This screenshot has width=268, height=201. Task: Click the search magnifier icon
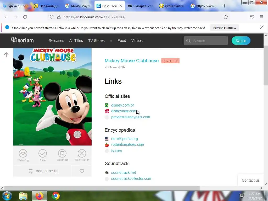188,41
